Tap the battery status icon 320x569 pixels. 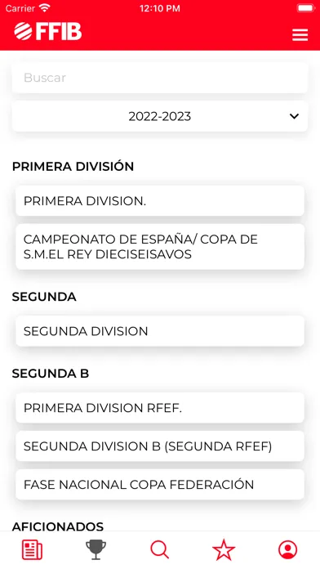(x=305, y=8)
